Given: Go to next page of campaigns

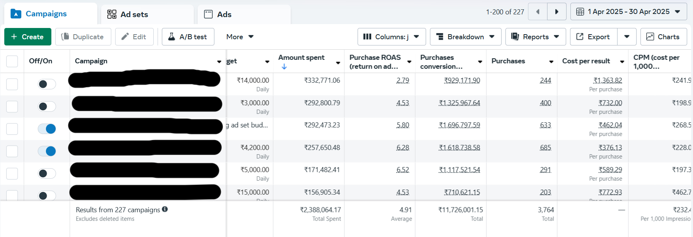Looking at the screenshot, I should click(556, 12).
